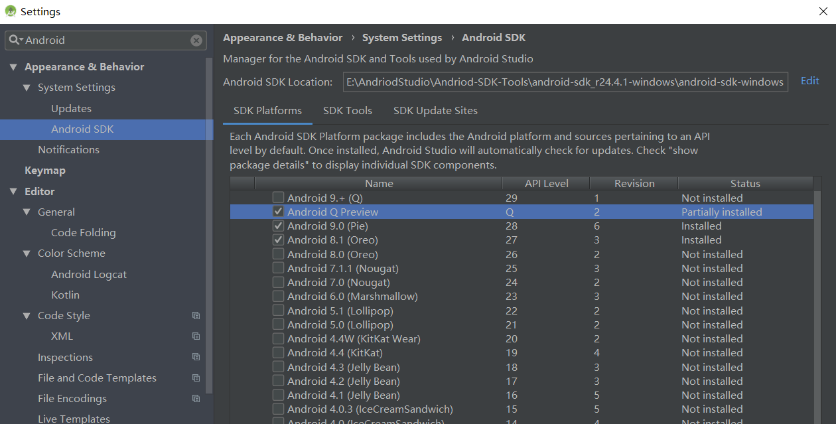Uncheck the Android 9.0 (Pie) checkbox

tap(279, 226)
